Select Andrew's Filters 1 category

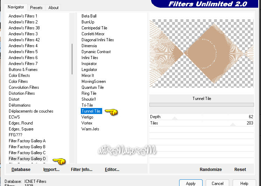(23, 16)
